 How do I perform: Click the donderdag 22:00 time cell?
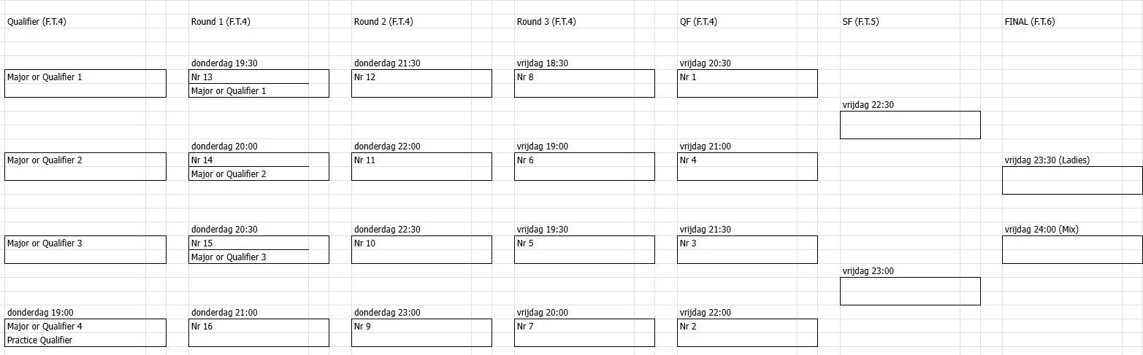[387, 147]
